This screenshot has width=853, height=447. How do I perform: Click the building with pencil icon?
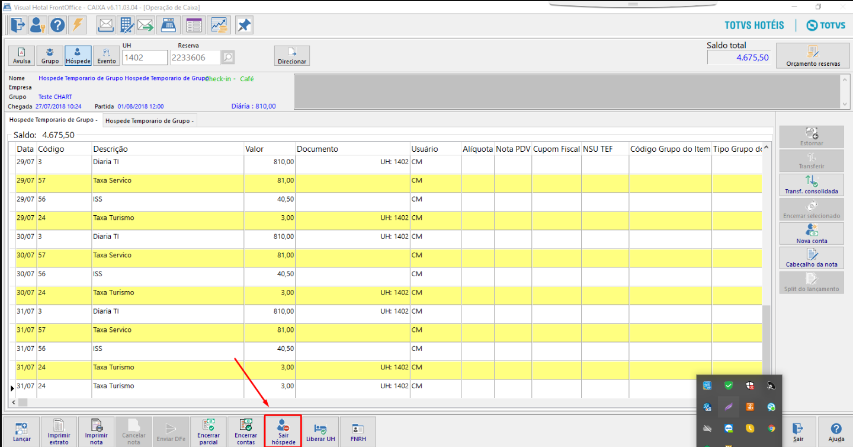pos(126,25)
